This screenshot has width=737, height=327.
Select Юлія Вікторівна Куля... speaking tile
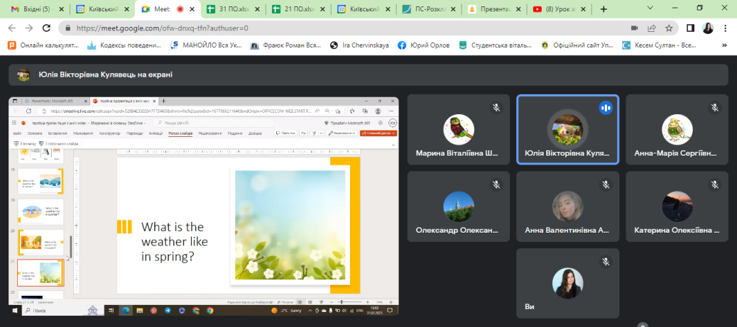pos(567,129)
